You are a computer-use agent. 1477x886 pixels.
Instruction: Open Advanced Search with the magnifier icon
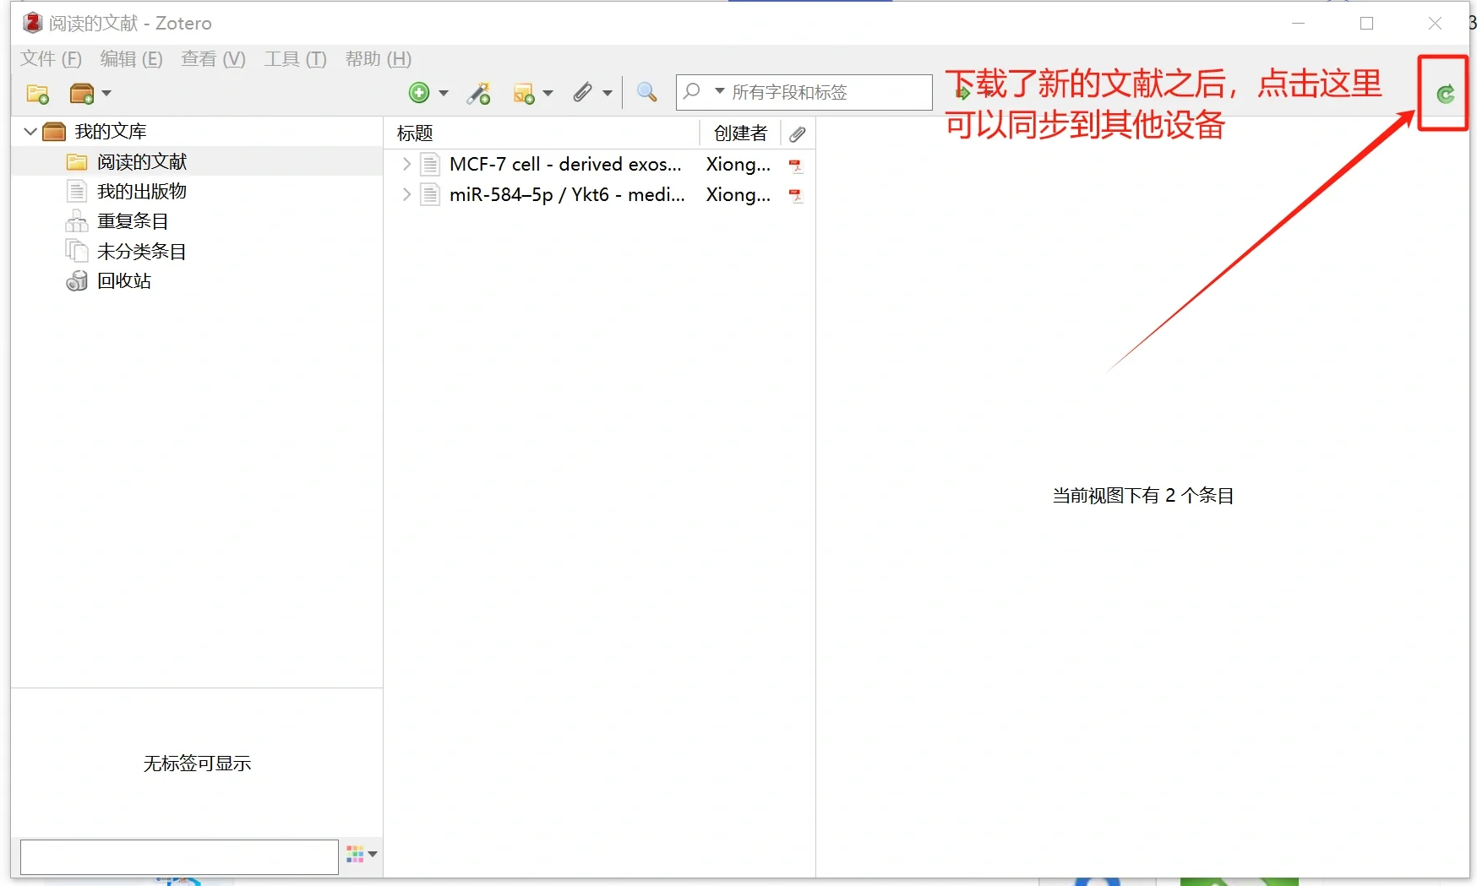click(646, 92)
